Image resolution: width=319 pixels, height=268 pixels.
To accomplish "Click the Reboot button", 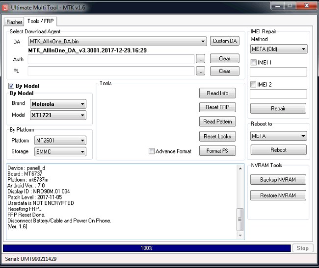I will pyautogui.click(x=279, y=150).
